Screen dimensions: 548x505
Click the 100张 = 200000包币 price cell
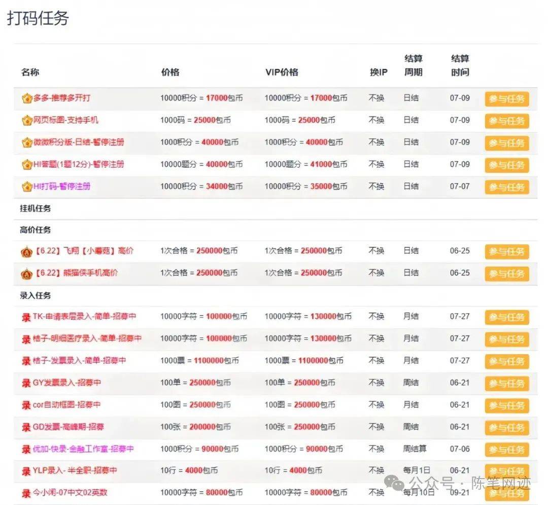[195, 427]
